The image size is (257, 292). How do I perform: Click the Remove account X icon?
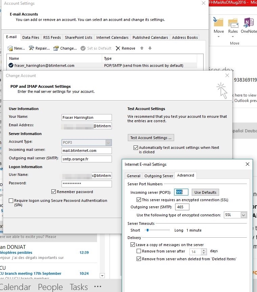[118, 48]
